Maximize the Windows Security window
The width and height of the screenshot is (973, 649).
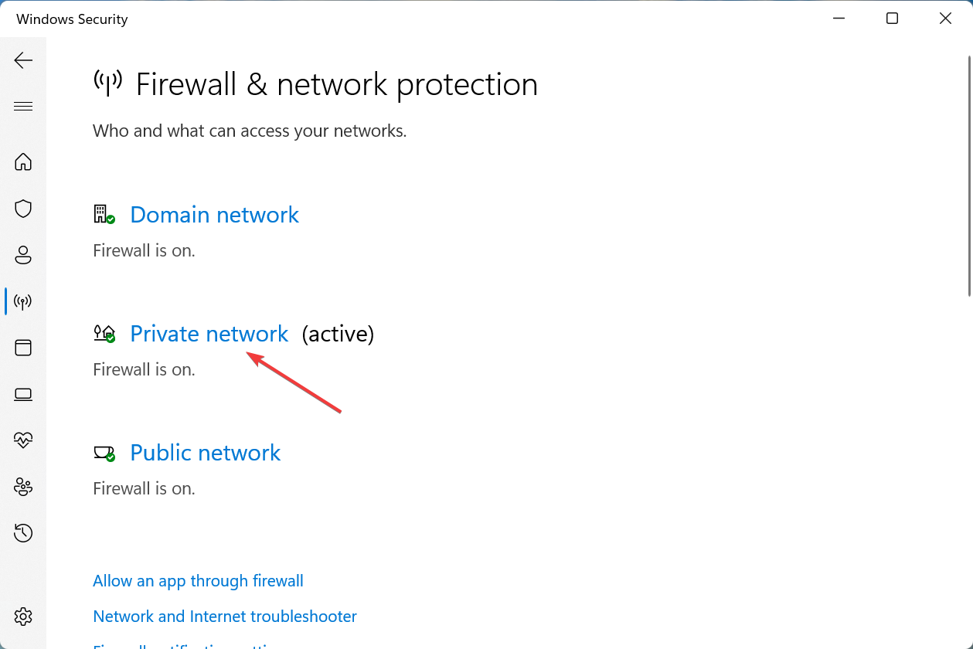click(x=892, y=19)
